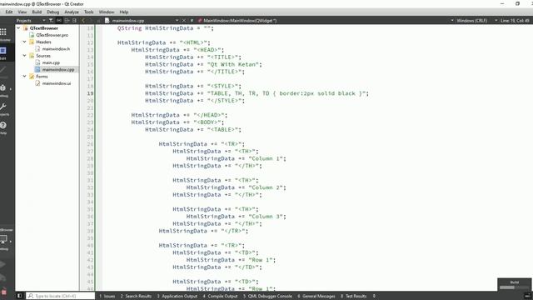The image size is (533, 300).
Task: Select QTextBrowser.pro in project tree
Action: (52, 35)
